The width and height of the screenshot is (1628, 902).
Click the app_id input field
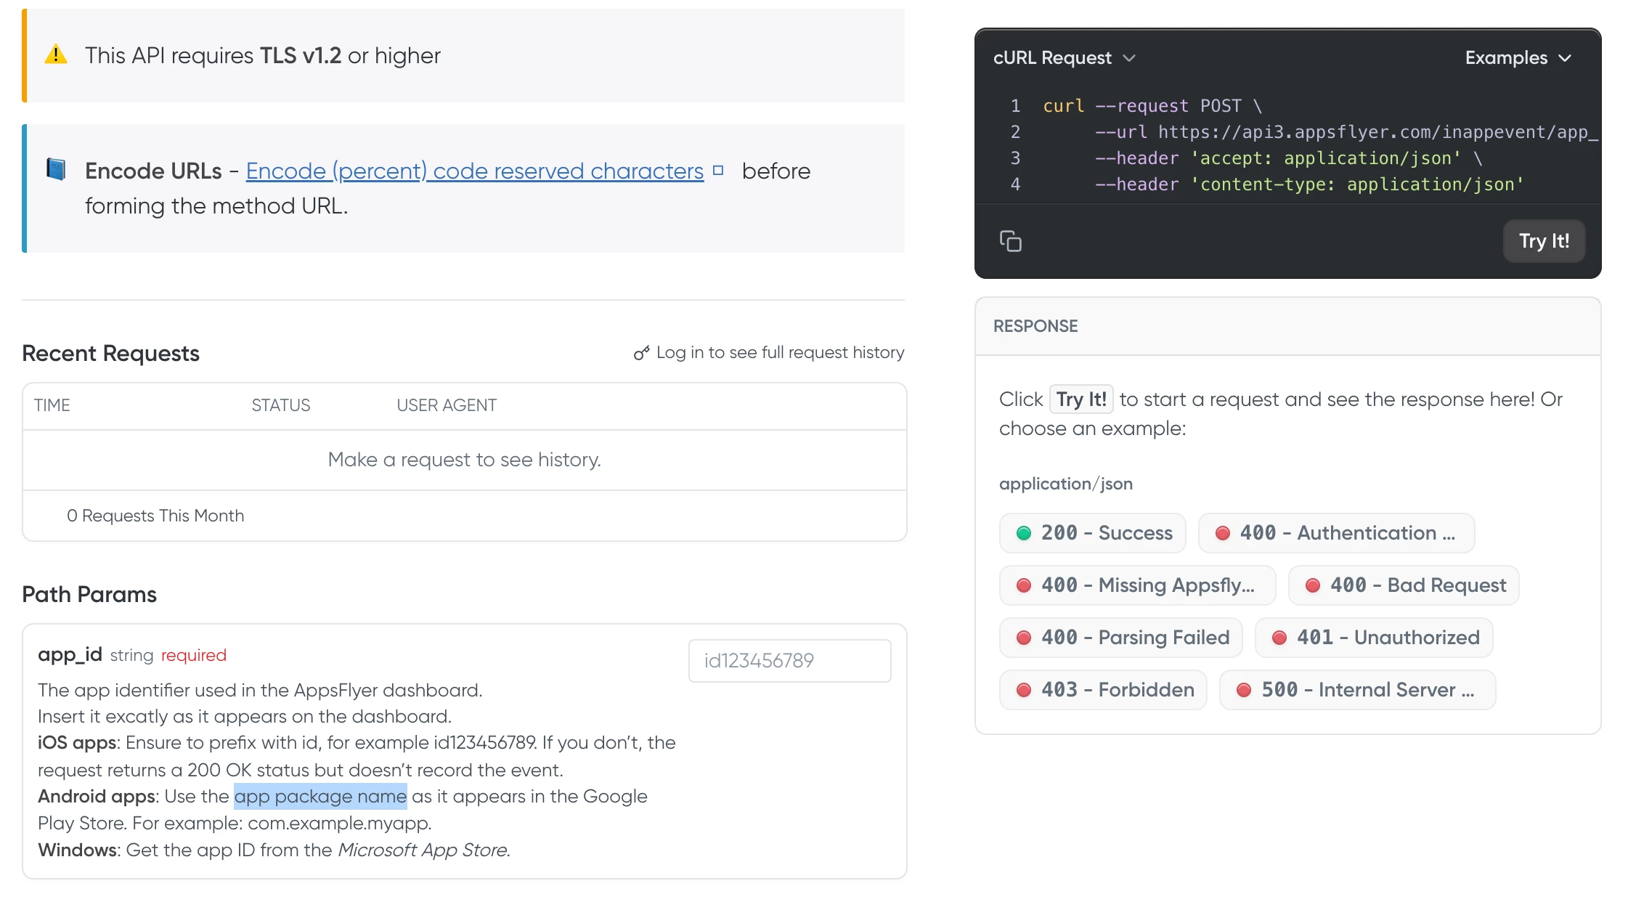pyautogui.click(x=789, y=661)
